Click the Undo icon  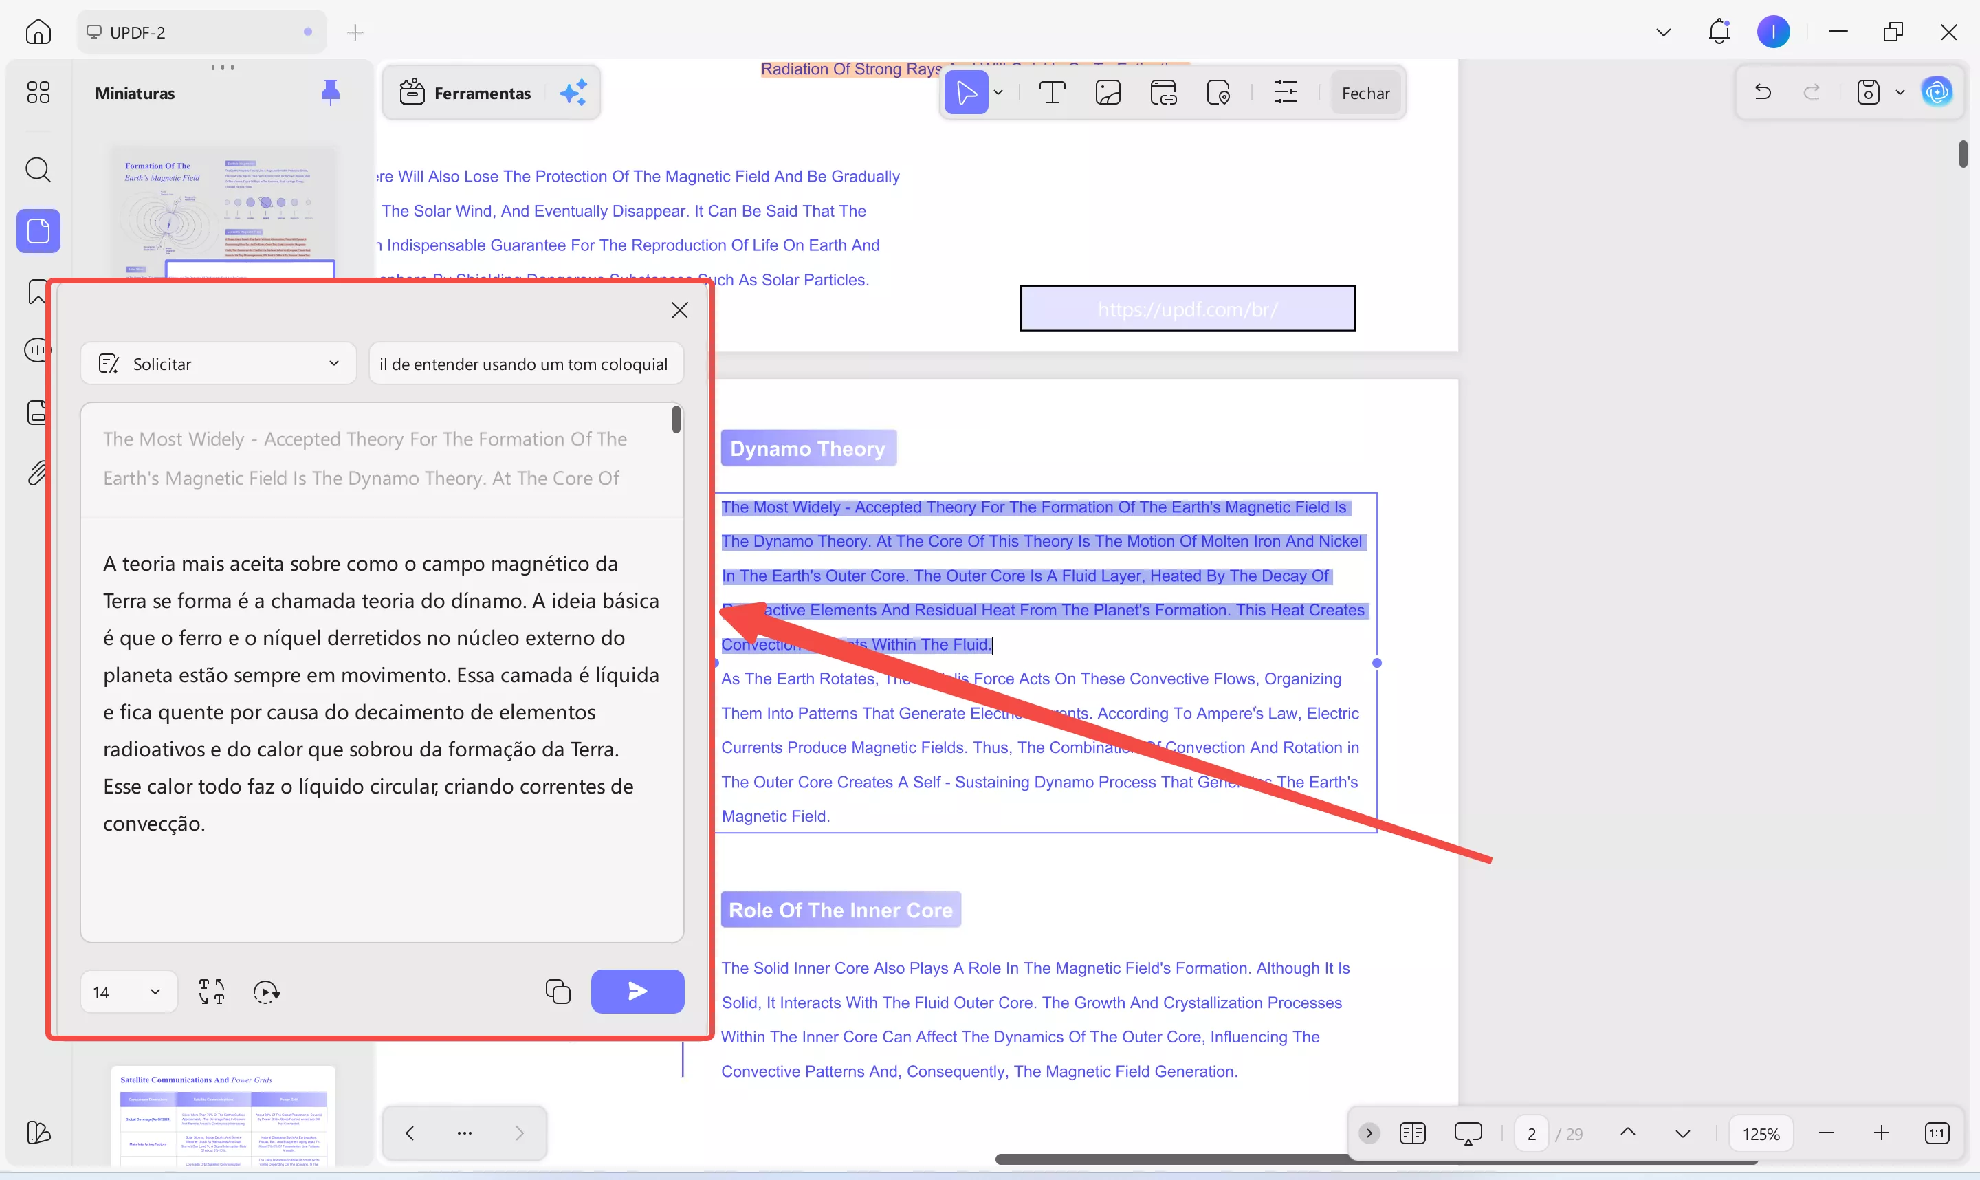point(1762,91)
